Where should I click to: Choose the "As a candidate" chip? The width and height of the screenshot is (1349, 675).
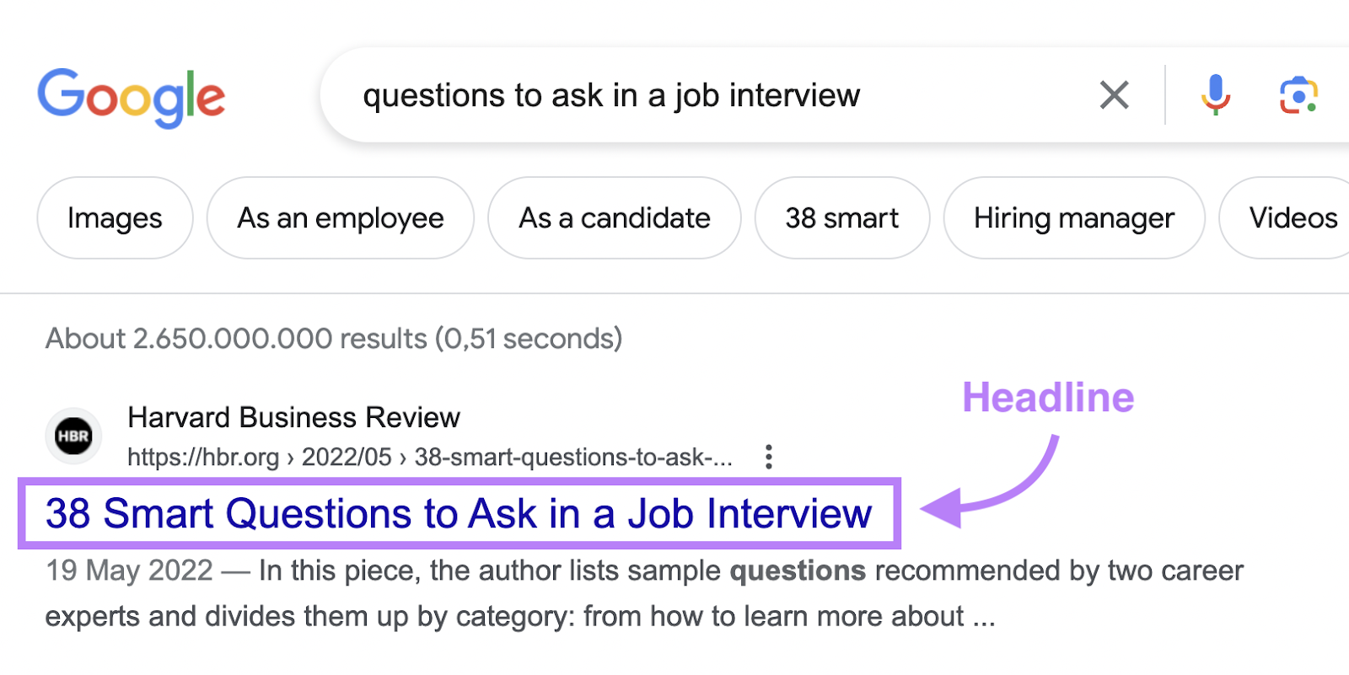[615, 218]
